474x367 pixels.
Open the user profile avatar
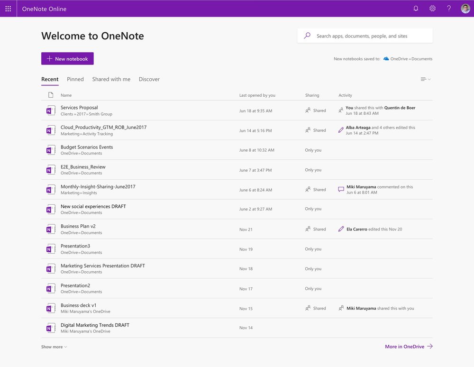tap(465, 9)
